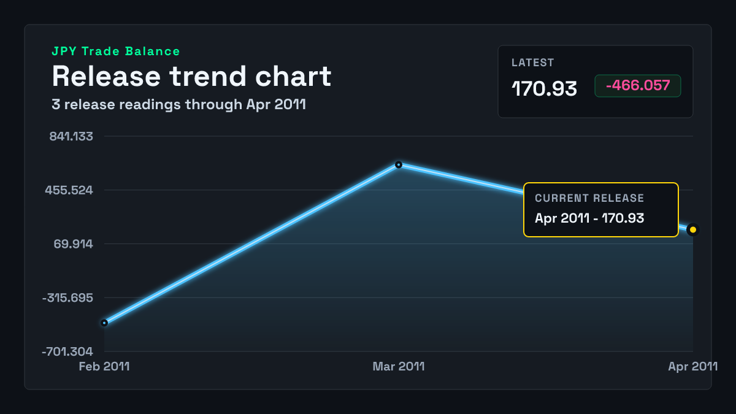Click the Feb 2011 x-axis label
The height and width of the screenshot is (414, 736).
pos(104,367)
